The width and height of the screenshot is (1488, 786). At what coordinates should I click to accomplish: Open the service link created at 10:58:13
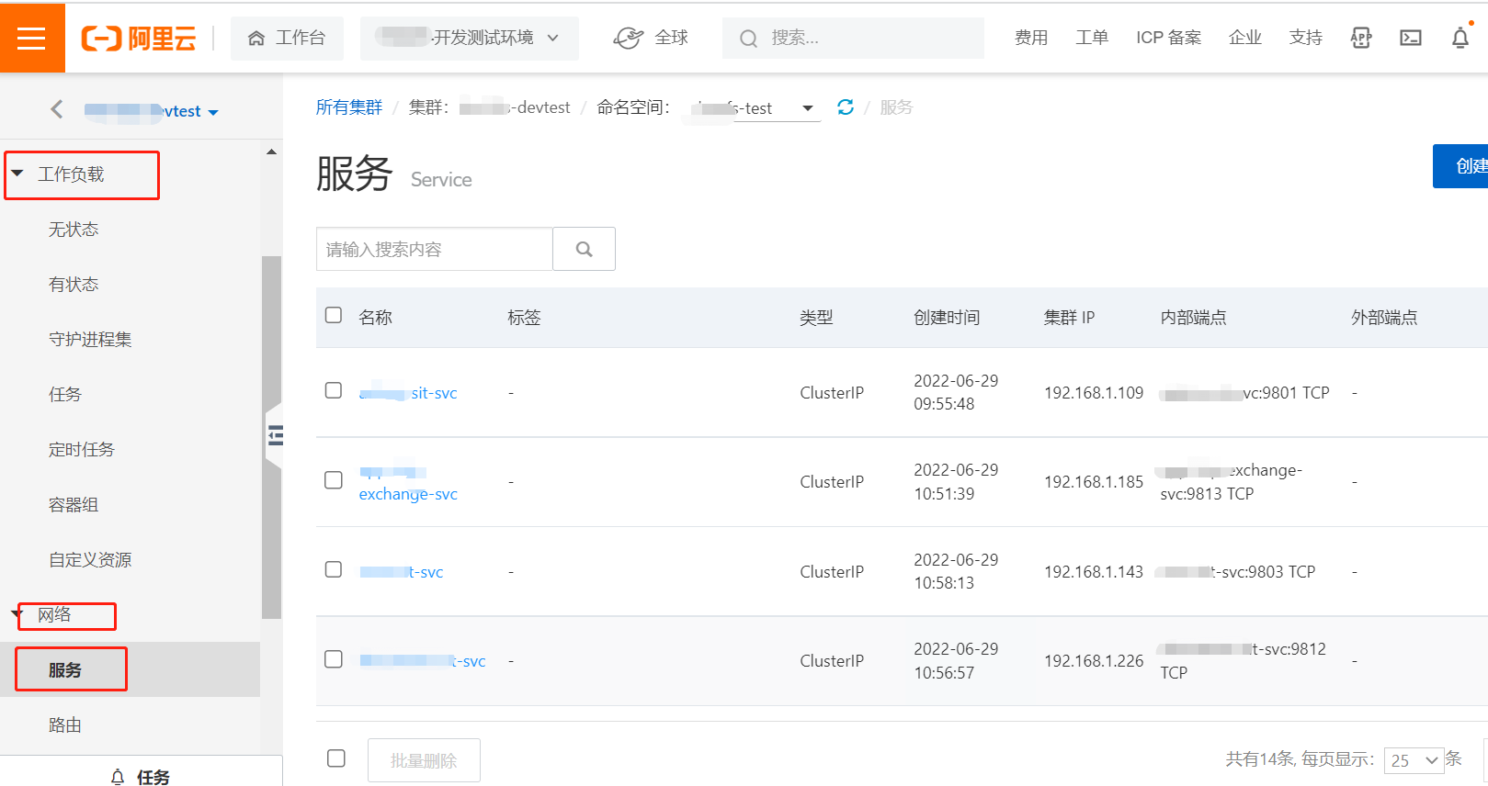point(402,572)
